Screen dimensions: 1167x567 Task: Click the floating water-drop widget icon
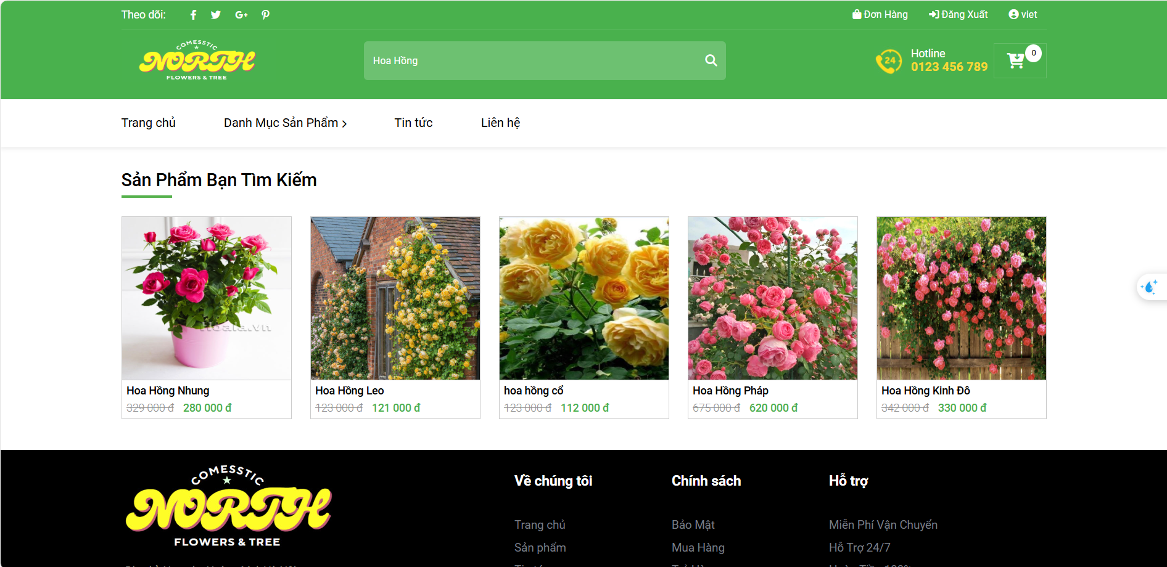tap(1150, 287)
